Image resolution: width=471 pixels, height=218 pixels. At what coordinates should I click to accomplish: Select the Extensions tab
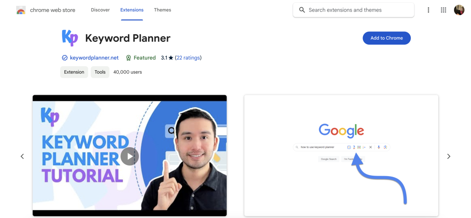tap(132, 10)
